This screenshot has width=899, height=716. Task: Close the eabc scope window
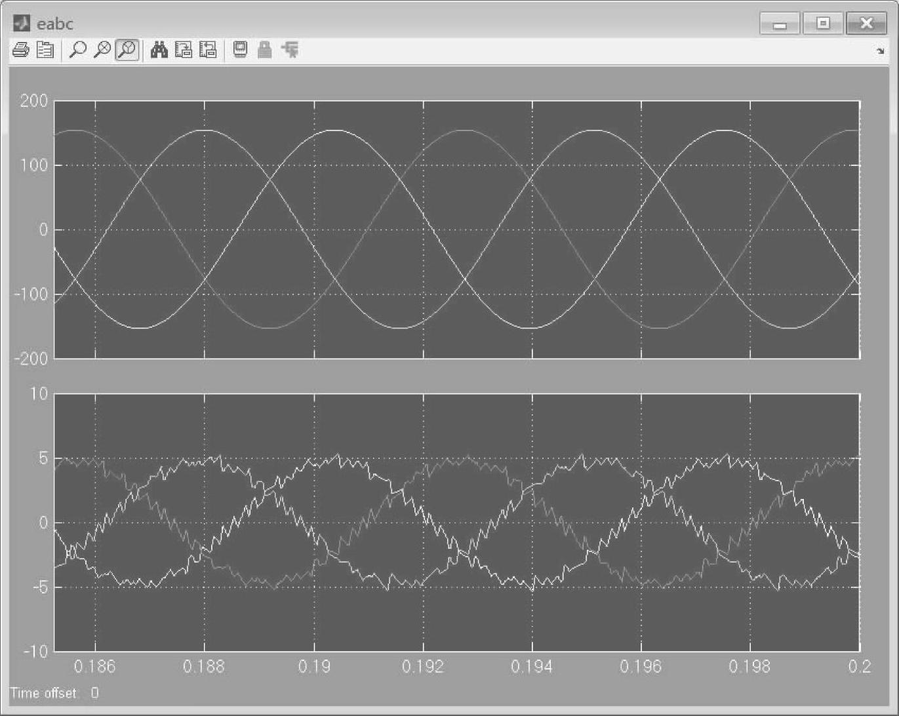point(866,24)
